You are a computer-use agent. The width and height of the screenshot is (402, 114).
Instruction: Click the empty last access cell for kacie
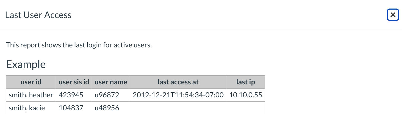178,108
